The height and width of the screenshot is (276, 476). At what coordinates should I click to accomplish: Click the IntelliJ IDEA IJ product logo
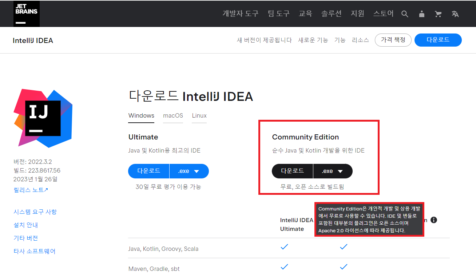coord(43,118)
